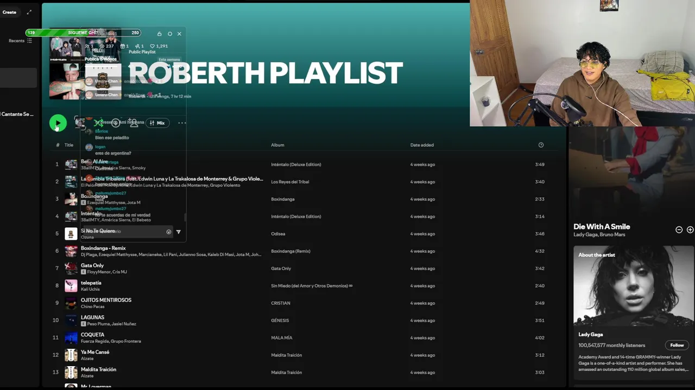
Task: Open artist Kali Uchis link
Action: (90, 289)
